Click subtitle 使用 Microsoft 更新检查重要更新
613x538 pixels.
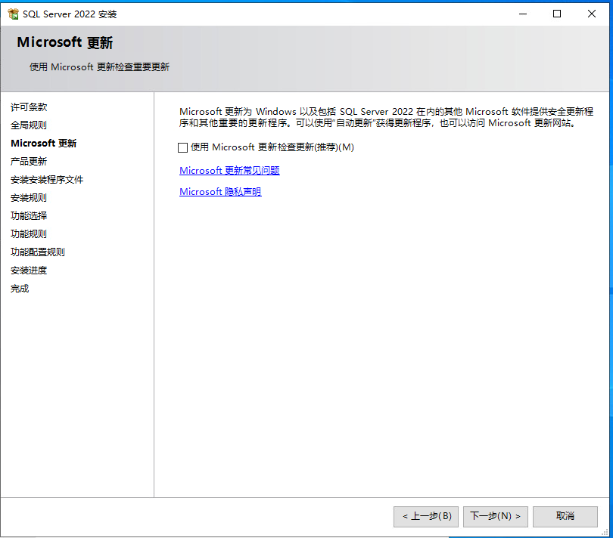point(99,66)
